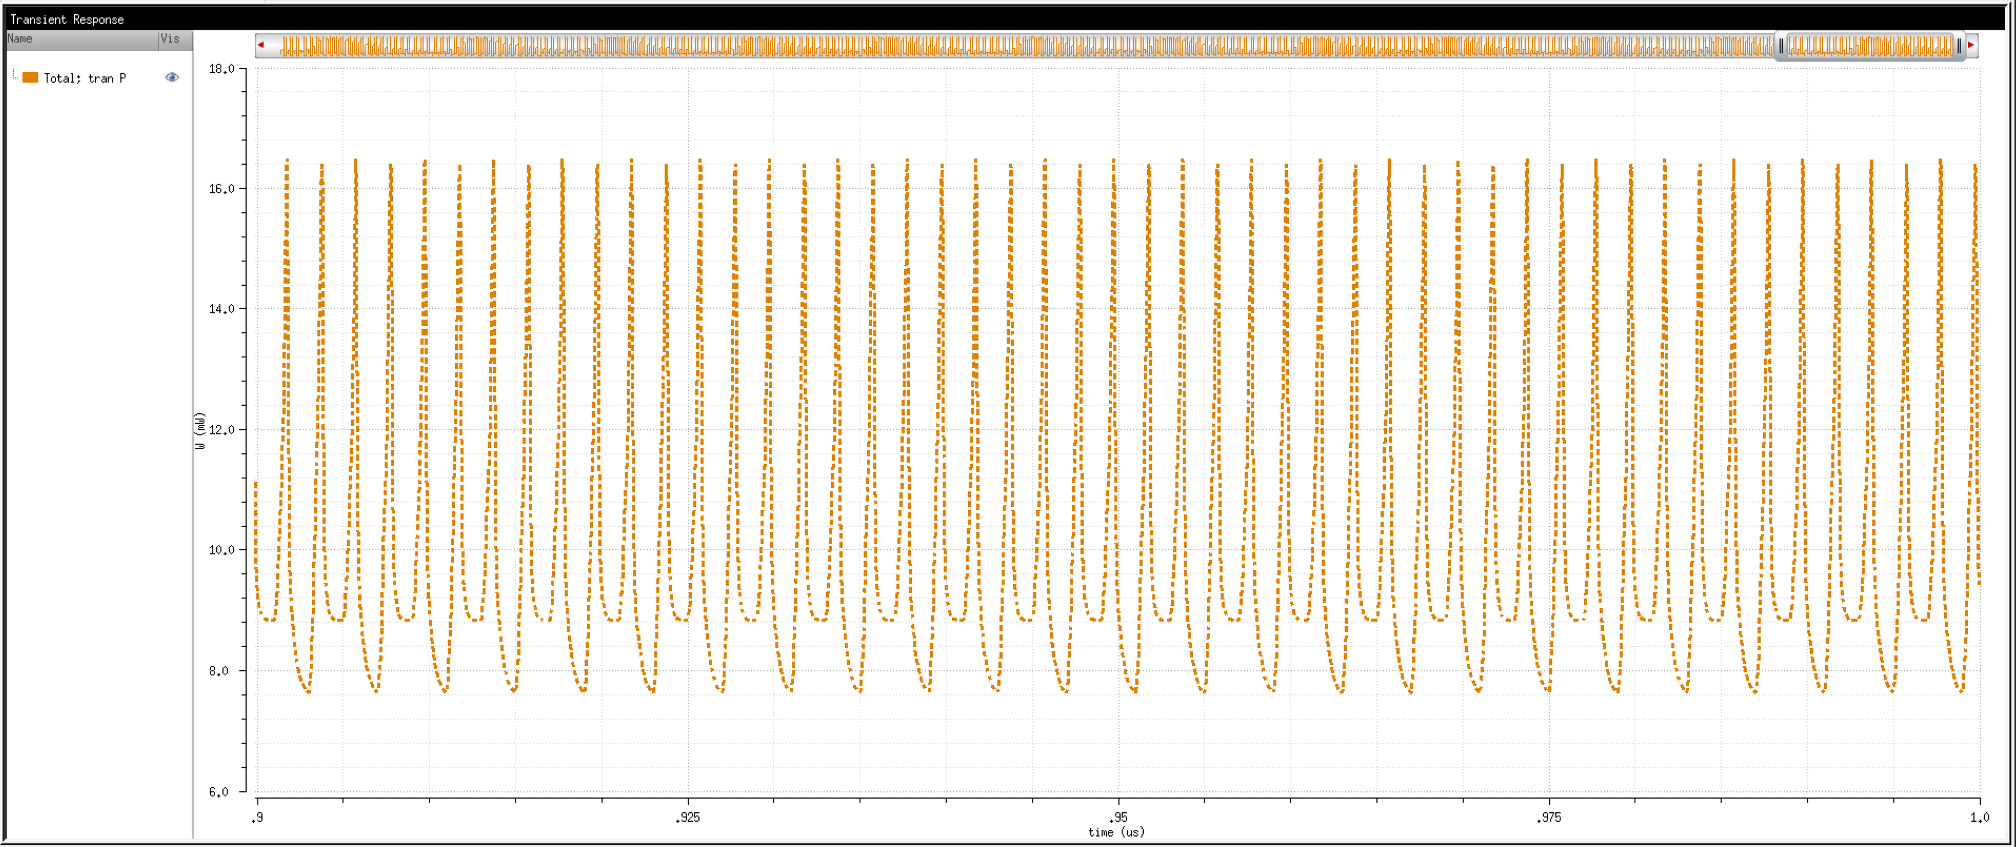The image size is (2016, 847).
Task: Select the time (us) x-axis label
Action: 1116,832
